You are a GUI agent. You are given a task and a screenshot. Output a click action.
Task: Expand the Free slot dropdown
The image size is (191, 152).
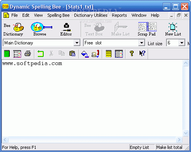(141, 43)
